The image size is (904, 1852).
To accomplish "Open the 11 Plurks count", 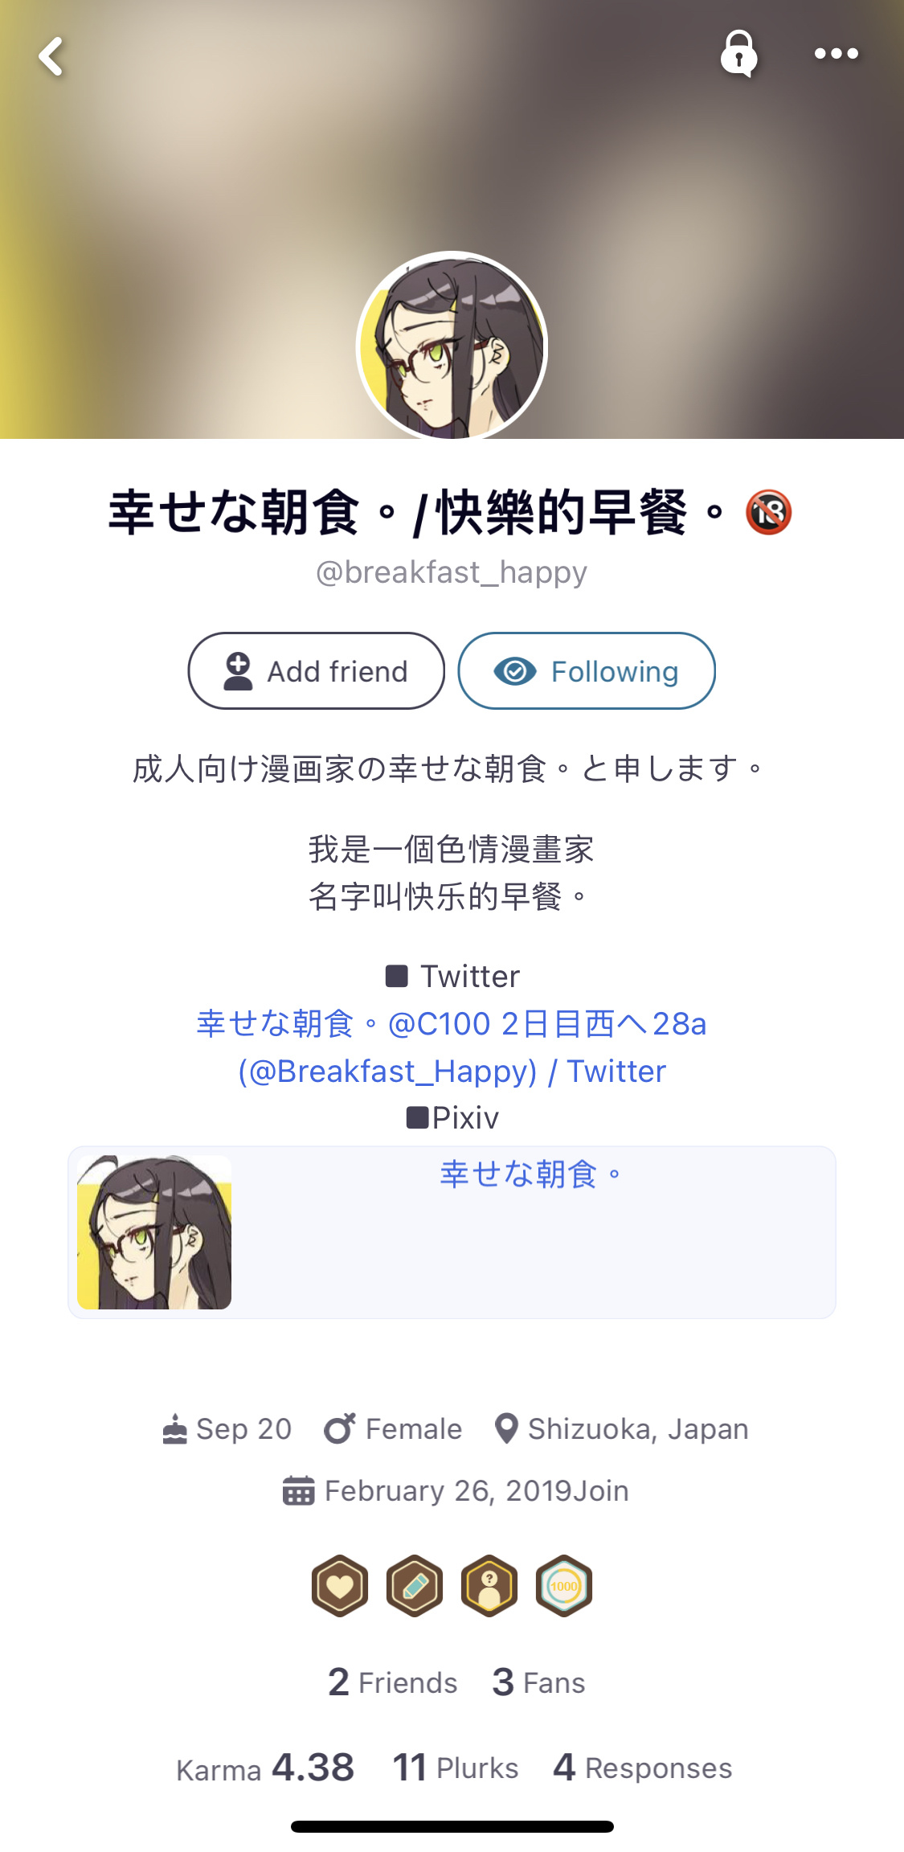I will click(x=456, y=1768).
